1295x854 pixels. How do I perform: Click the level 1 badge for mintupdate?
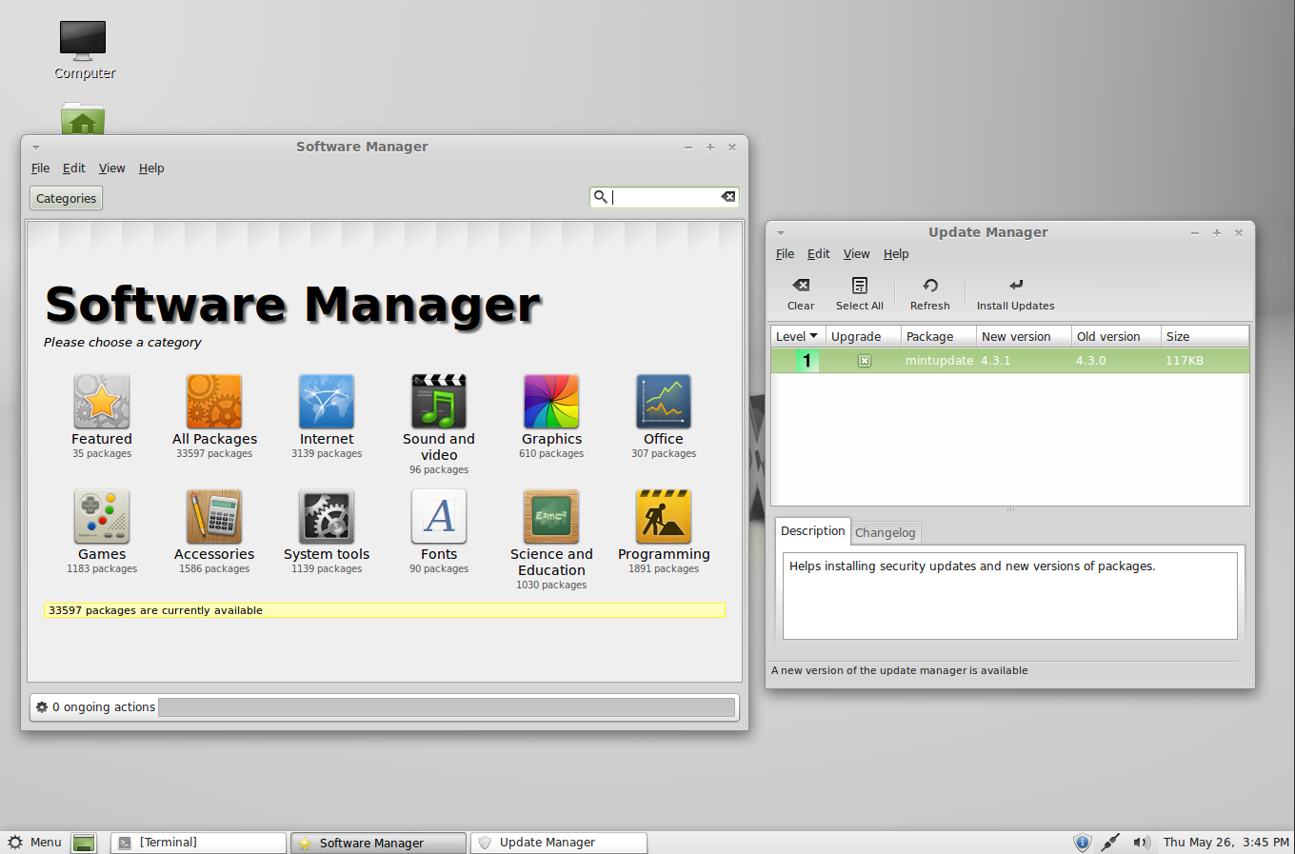807,361
